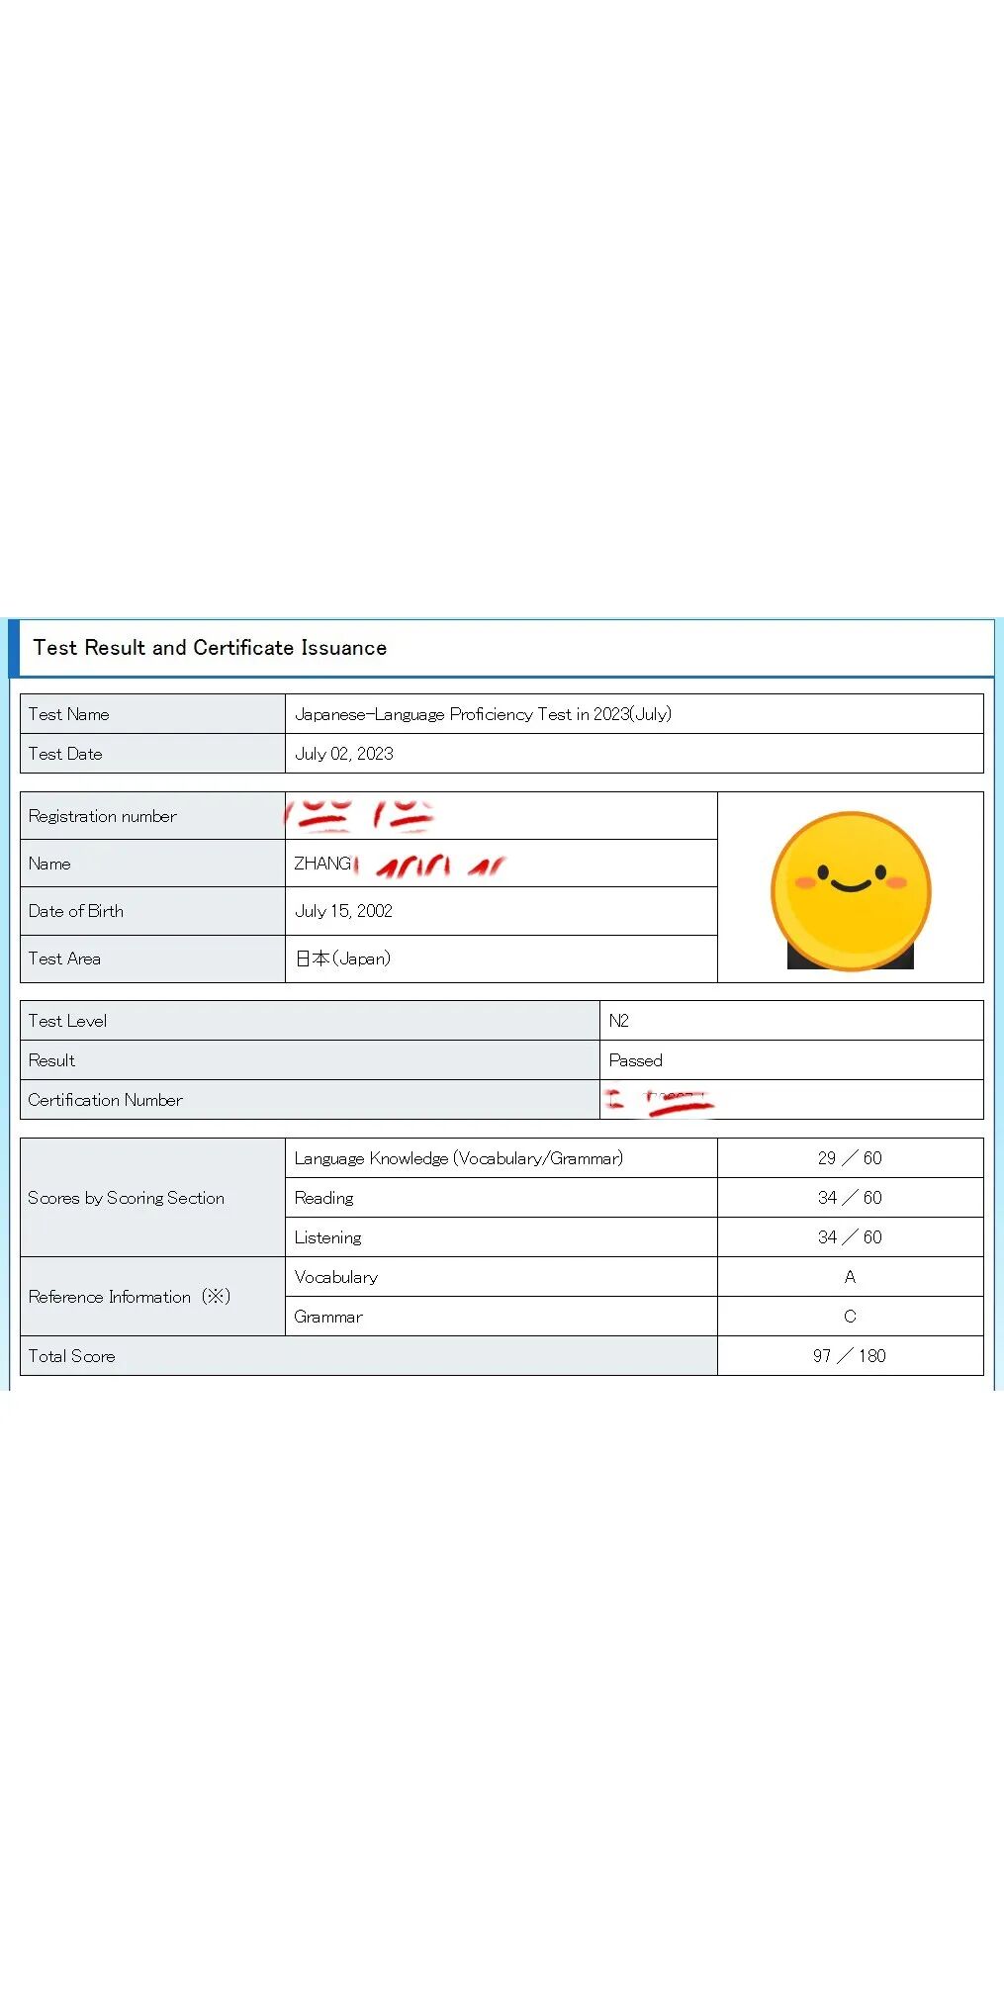
Task: Click the 'Reference Information (※)' label
Action: coord(130,1297)
